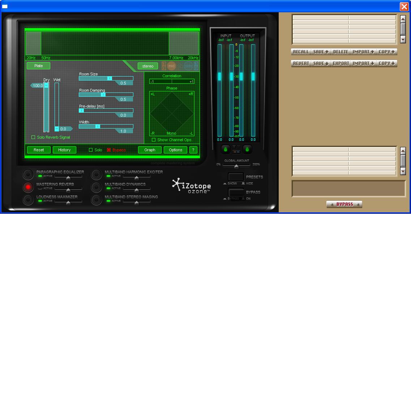Viewport: 411px width, 399px height.
Task: Uncheck the red Bypass checkbox
Action: coord(109,150)
